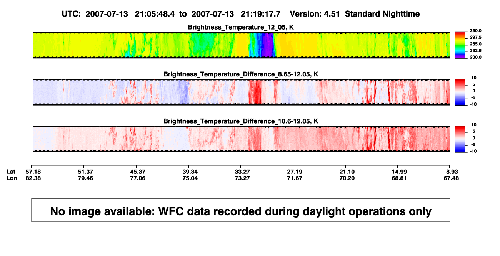Click the 12.05 brightness temperature image strip
Image resolution: width=500 pixels, height=256 pixels.
(241, 45)
